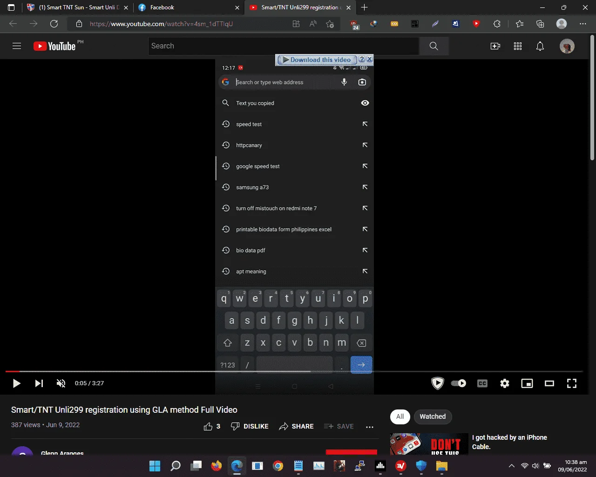Open a new browser tab
This screenshot has width=596, height=477.
(x=364, y=7)
